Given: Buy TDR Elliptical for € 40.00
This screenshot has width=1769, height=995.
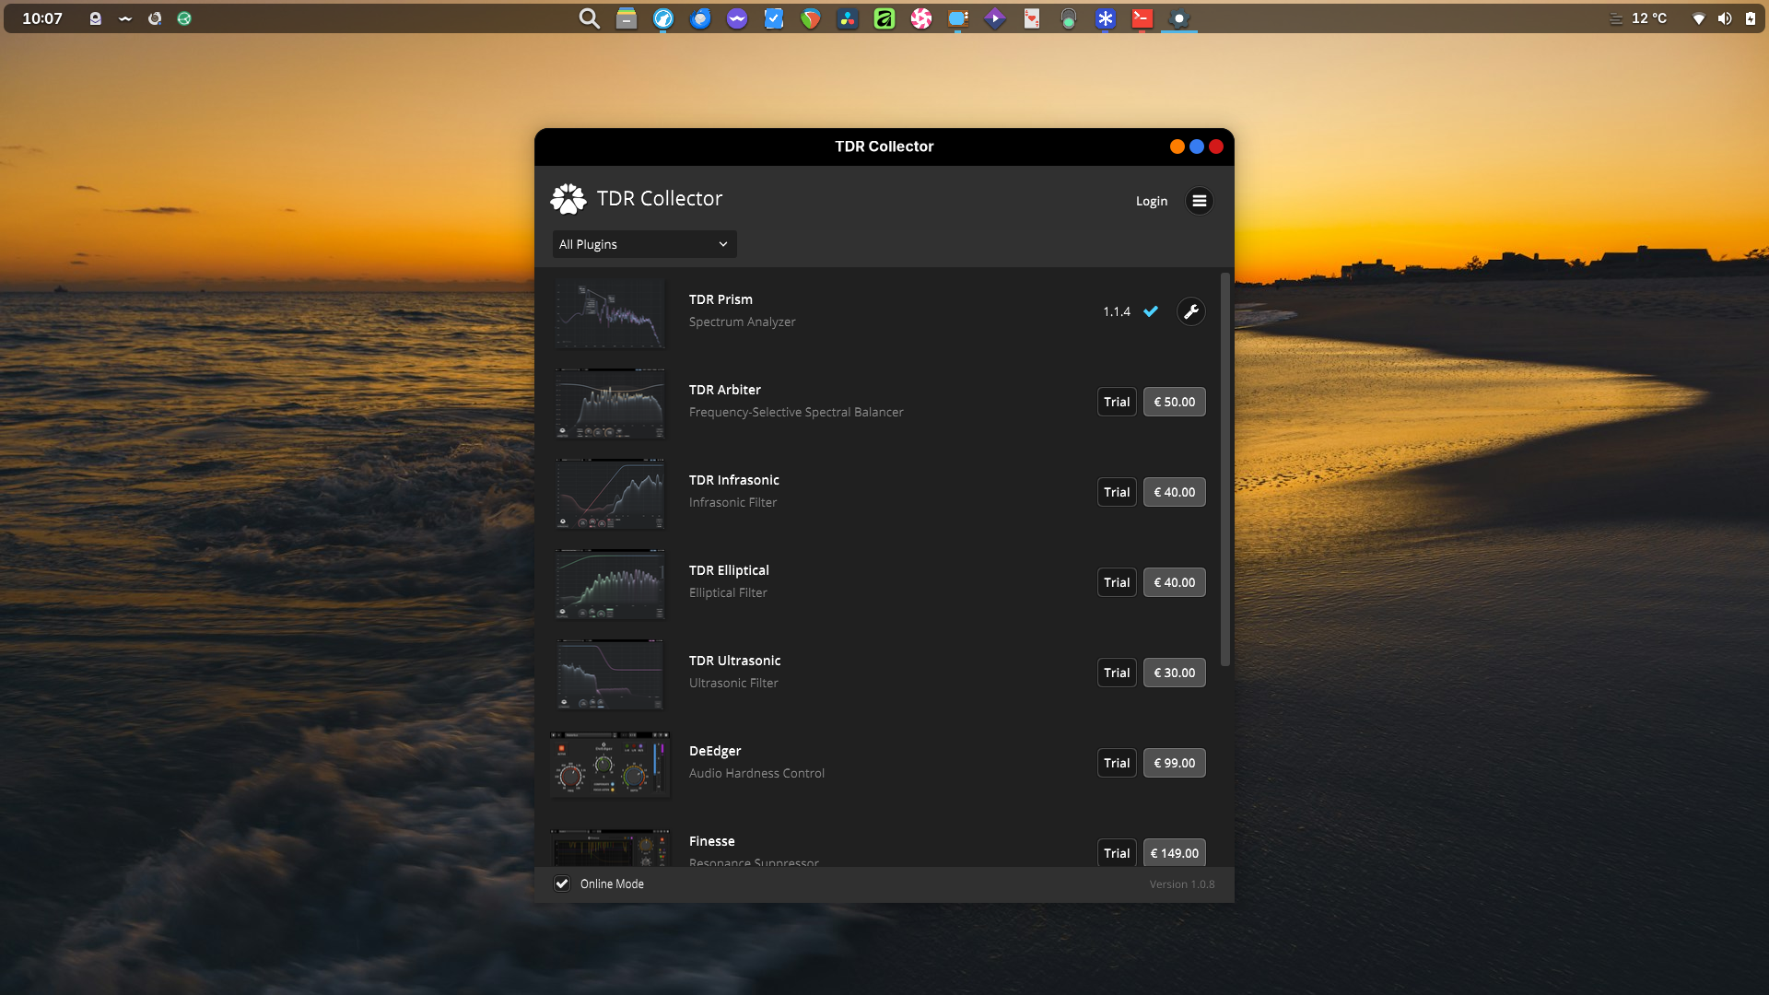Looking at the screenshot, I should (x=1175, y=582).
